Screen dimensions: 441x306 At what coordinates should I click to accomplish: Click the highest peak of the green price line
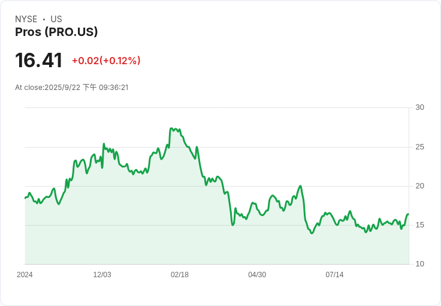[x=171, y=128]
